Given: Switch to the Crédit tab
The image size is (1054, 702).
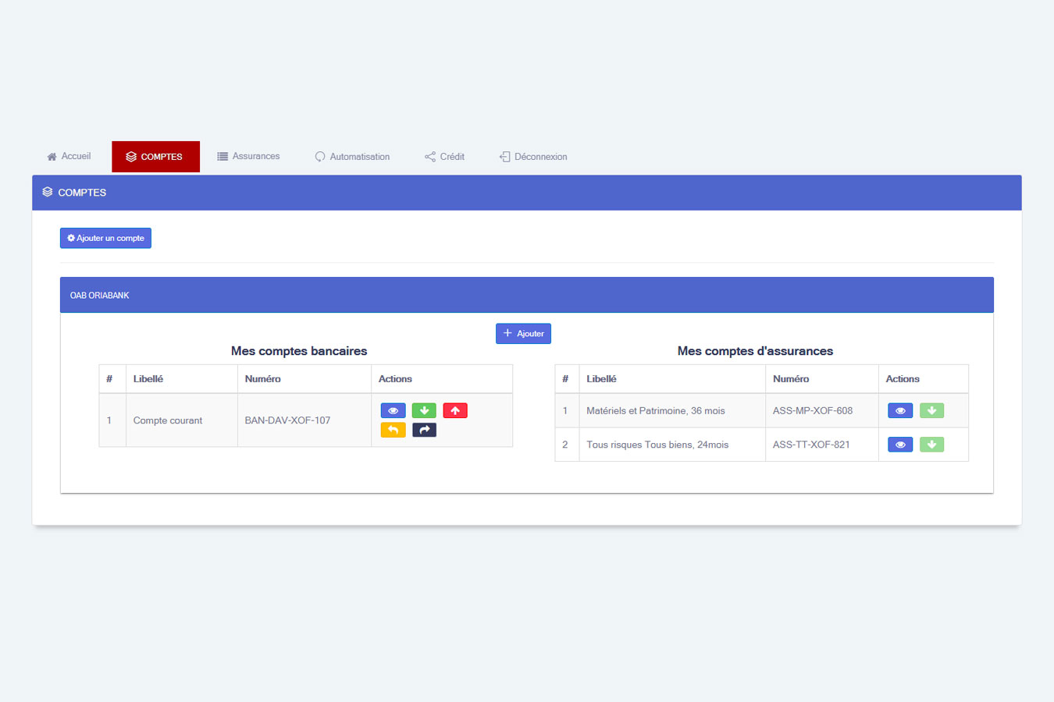Looking at the screenshot, I should pyautogui.click(x=444, y=157).
